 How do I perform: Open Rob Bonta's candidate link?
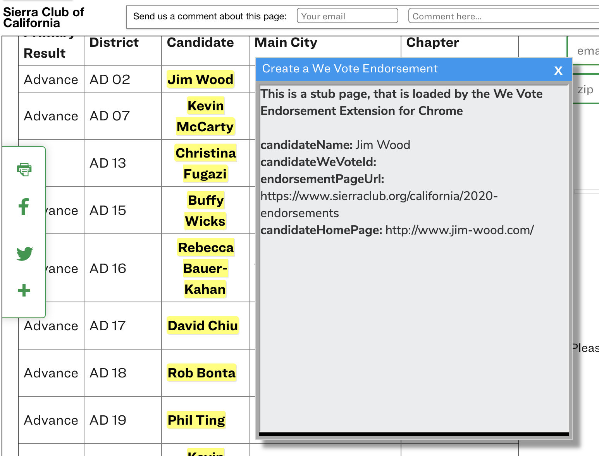(201, 373)
